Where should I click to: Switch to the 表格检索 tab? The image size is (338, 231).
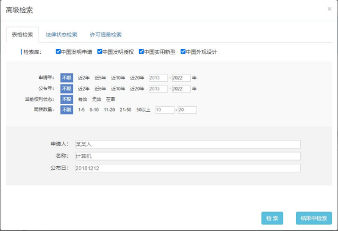point(23,35)
